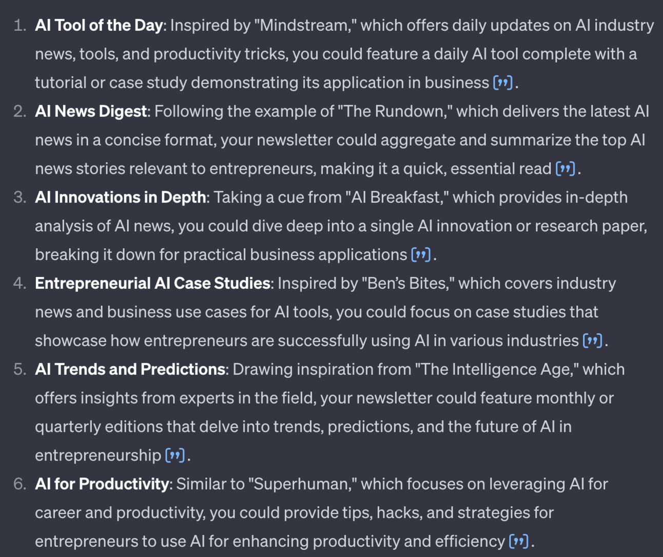This screenshot has height=557, width=663.
Task: Open citation following "practical business applications"
Action: coord(421,255)
